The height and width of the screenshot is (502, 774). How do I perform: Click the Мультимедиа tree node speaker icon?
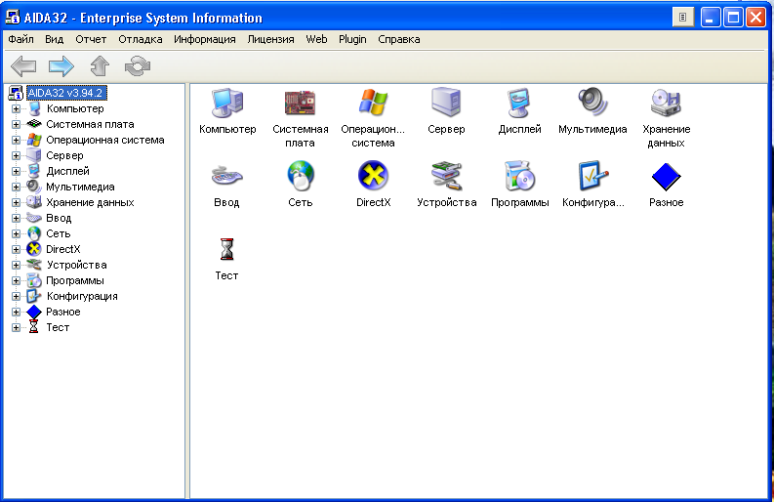pos(33,187)
